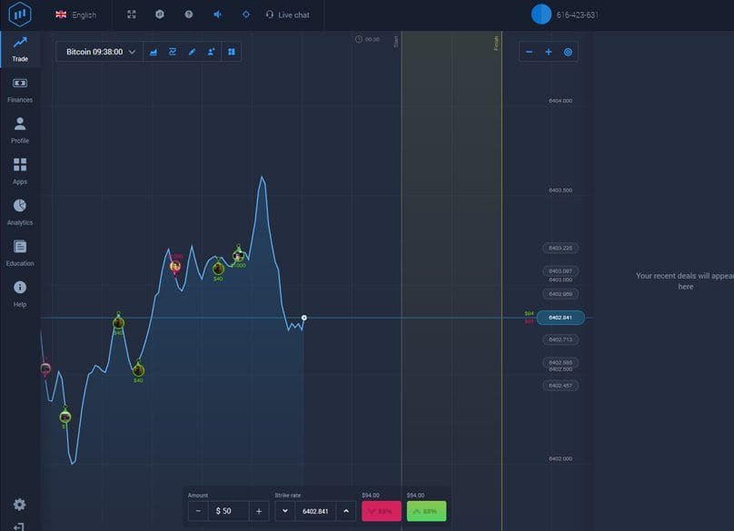Zoom out chart with minus button

pos(530,52)
